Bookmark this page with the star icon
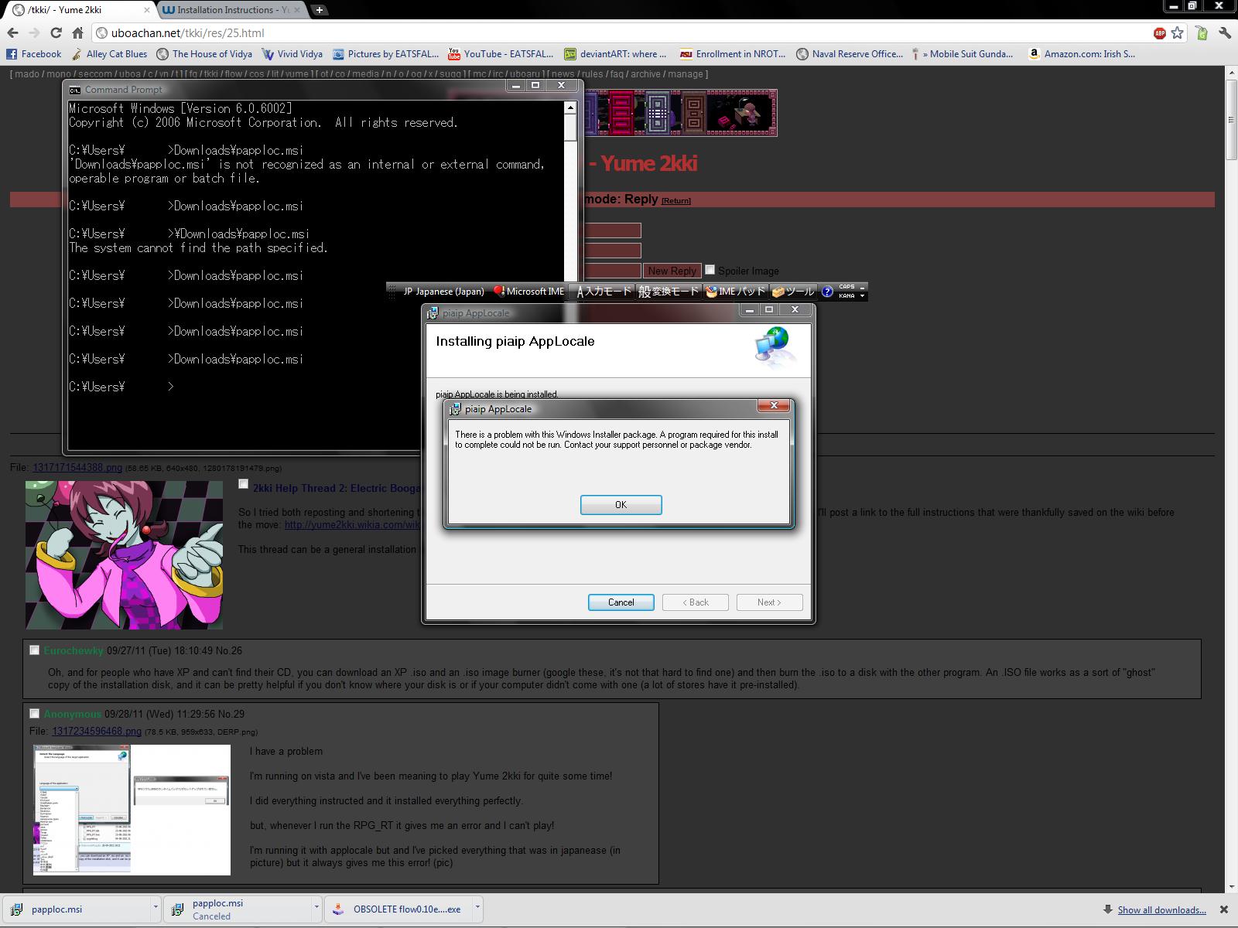This screenshot has height=928, width=1238. pos(1177,33)
